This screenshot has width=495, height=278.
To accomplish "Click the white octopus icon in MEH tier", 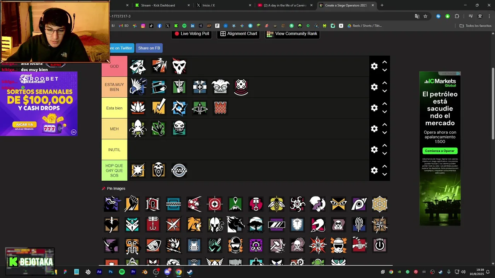I will [138, 129].
